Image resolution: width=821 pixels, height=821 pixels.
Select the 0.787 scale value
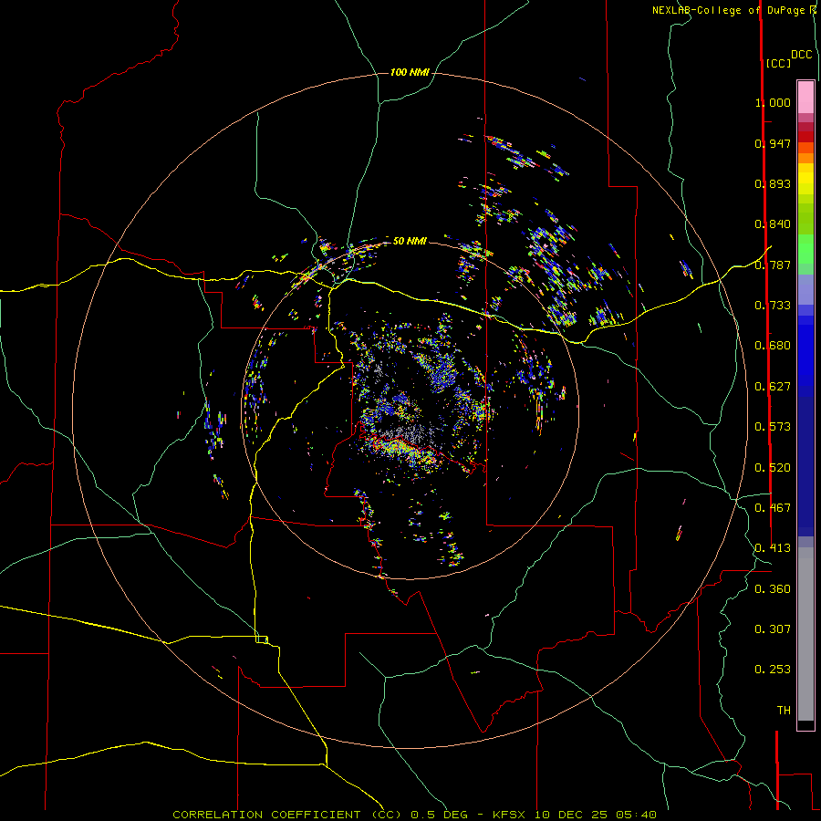773,265
